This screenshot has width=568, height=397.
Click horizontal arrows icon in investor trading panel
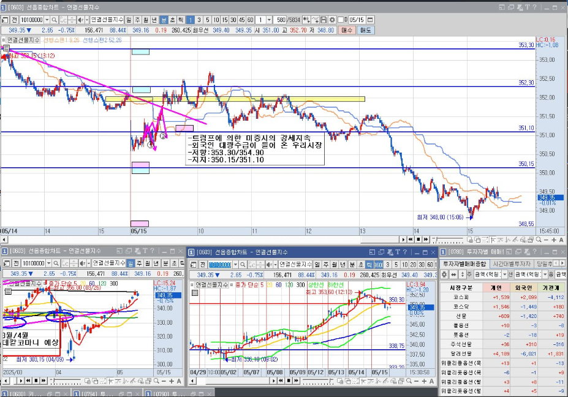pos(453,274)
